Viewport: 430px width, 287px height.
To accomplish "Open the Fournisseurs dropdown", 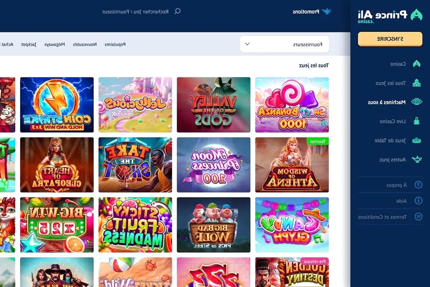I will 284,44.
